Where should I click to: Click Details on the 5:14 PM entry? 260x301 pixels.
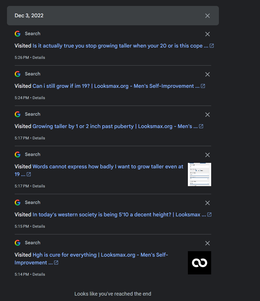pyautogui.click(x=39, y=274)
